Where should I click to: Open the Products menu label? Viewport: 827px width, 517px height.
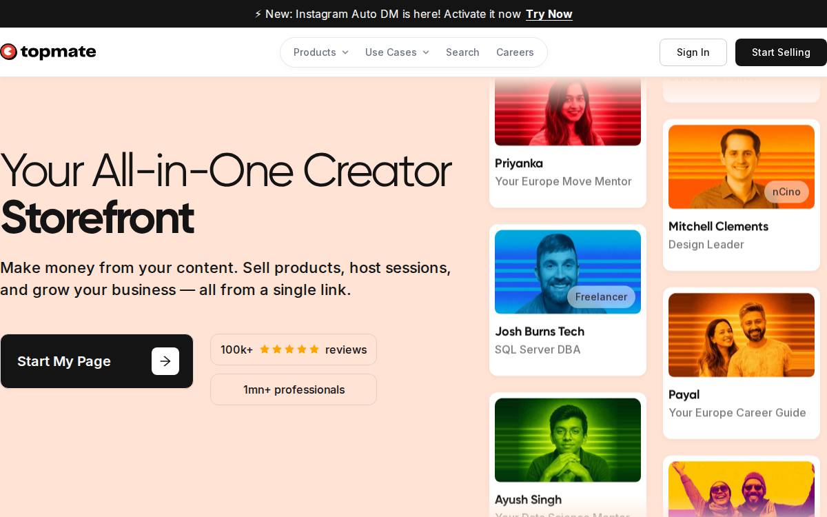[315, 52]
